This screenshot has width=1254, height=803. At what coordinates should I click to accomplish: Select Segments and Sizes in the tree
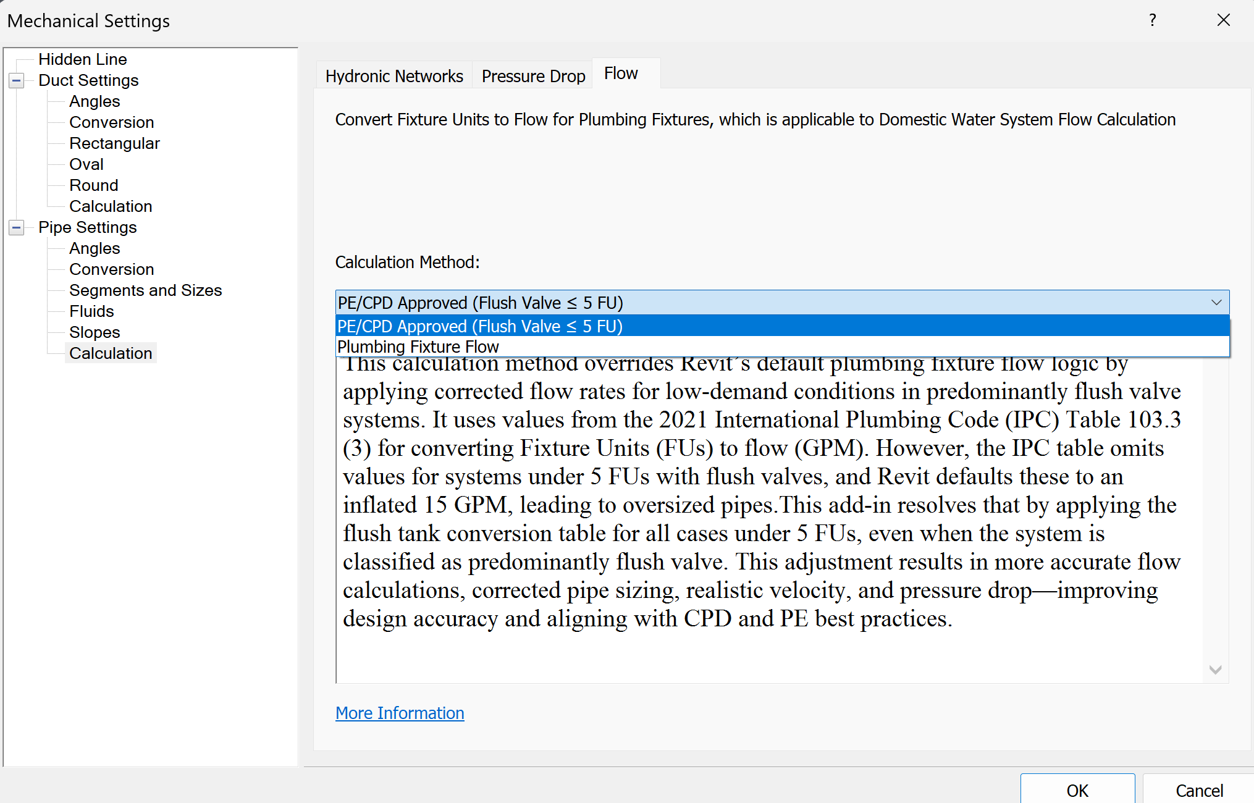point(145,290)
